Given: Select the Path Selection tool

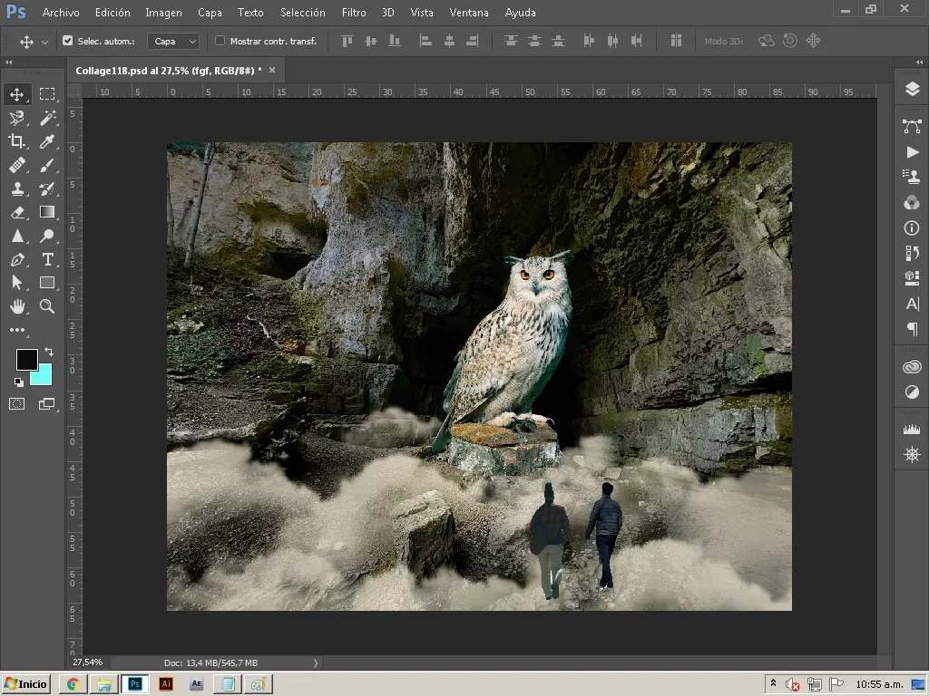Looking at the screenshot, I should pos(16,283).
